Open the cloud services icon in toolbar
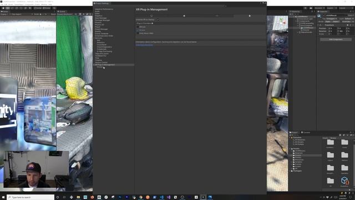The height and width of the screenshot is (200, 355). pos(311,8)
